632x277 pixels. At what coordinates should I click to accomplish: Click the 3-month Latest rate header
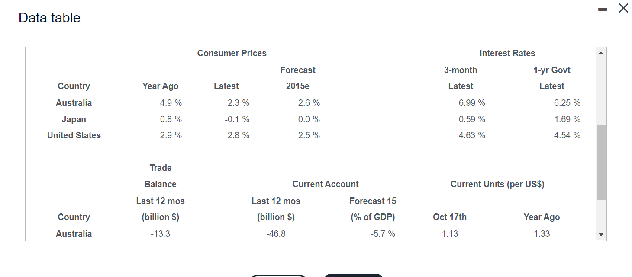461,78
